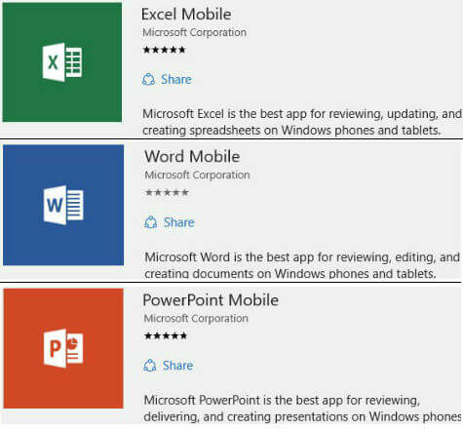This screenshot has width=463, height=429.
Task: Click the Microsoft Excel description text
Action: [x=302, y=122]
